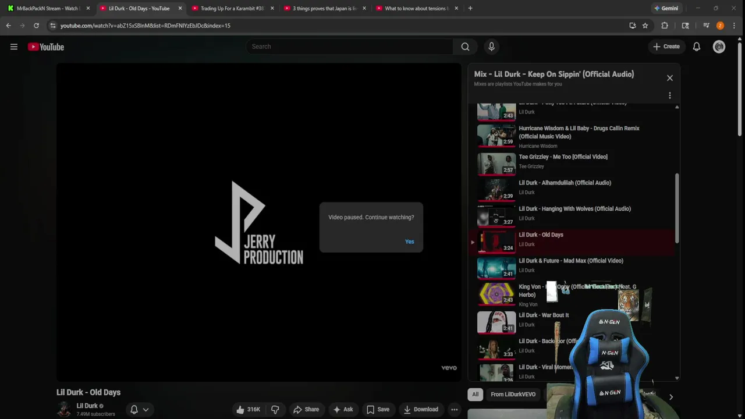745x419 pixels.
Task: Click the vevo logo on the video
Action: pos(449,368)
